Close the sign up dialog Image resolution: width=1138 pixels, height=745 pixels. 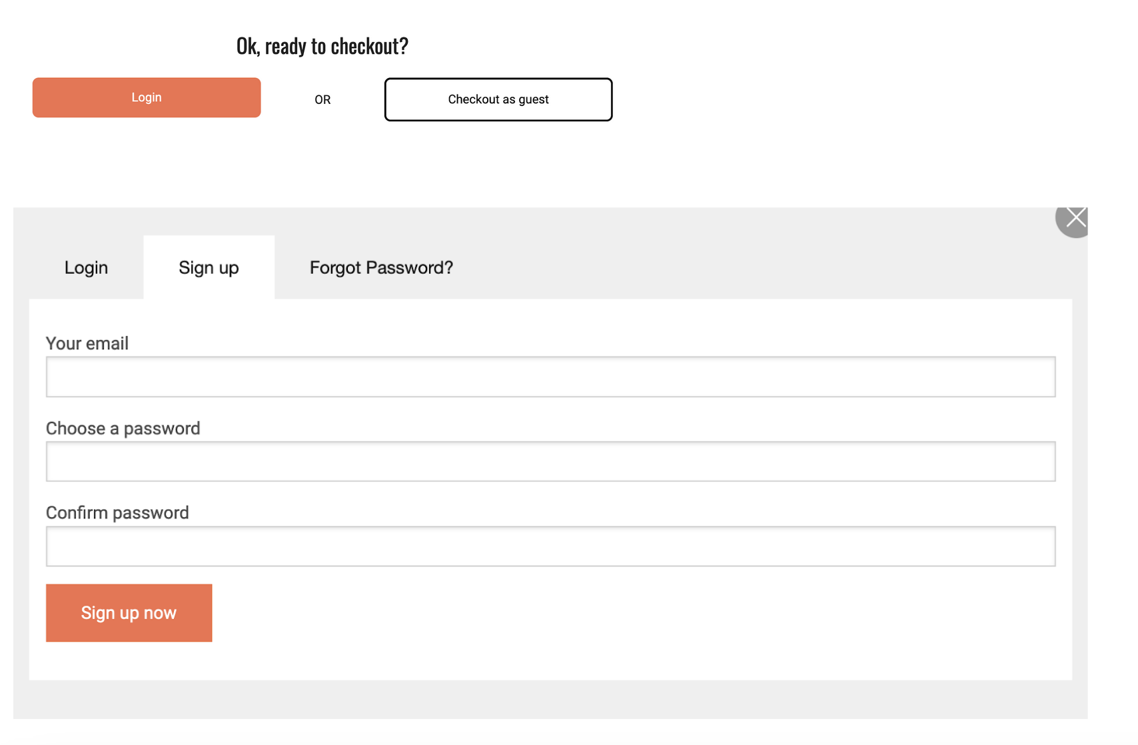(x=1073, y=219)
